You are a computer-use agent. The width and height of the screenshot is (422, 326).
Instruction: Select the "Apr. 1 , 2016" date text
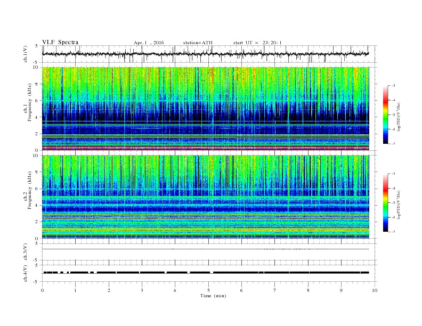click(149, 43)
